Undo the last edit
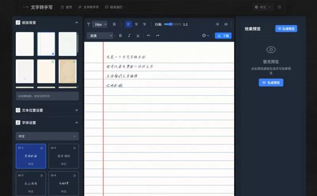317x196 pixels. [x=149, y=35]
